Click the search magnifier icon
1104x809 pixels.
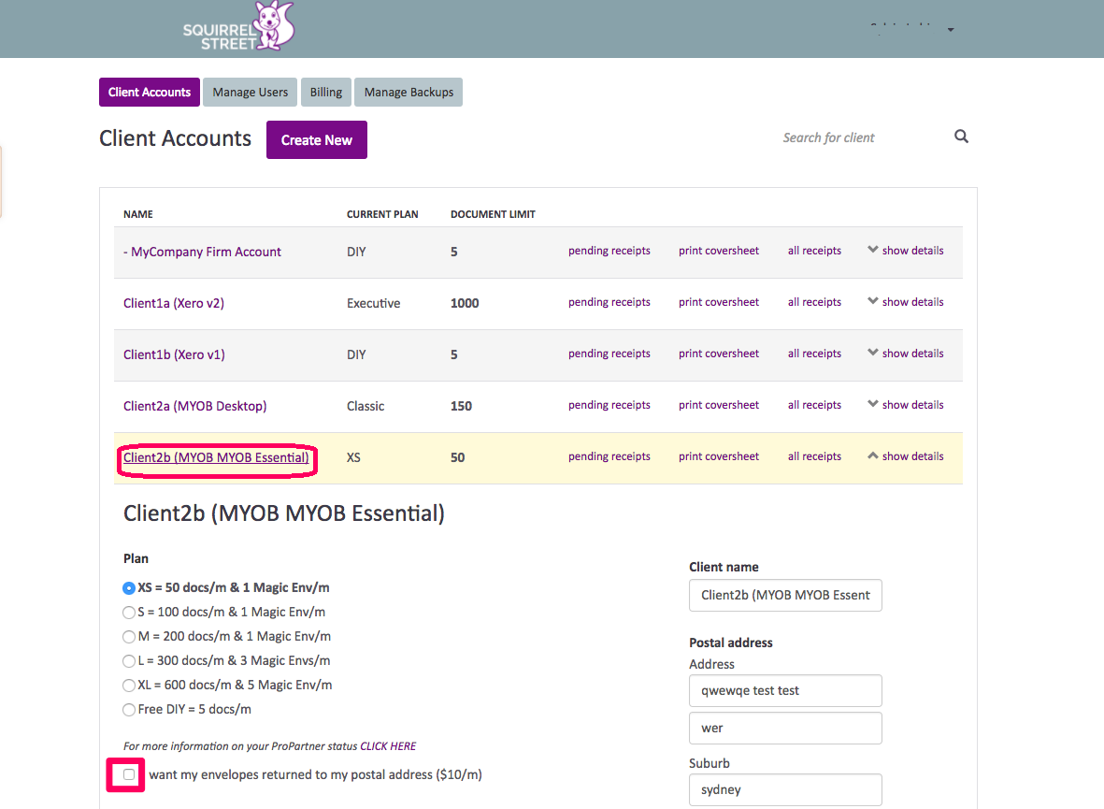(961, 137)
